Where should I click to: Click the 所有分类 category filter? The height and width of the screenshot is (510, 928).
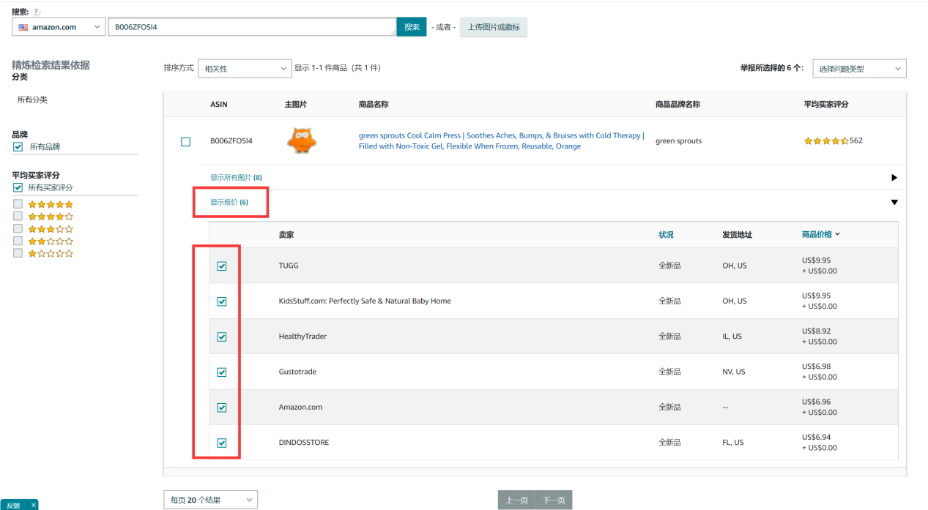click(x=32, y=100)
